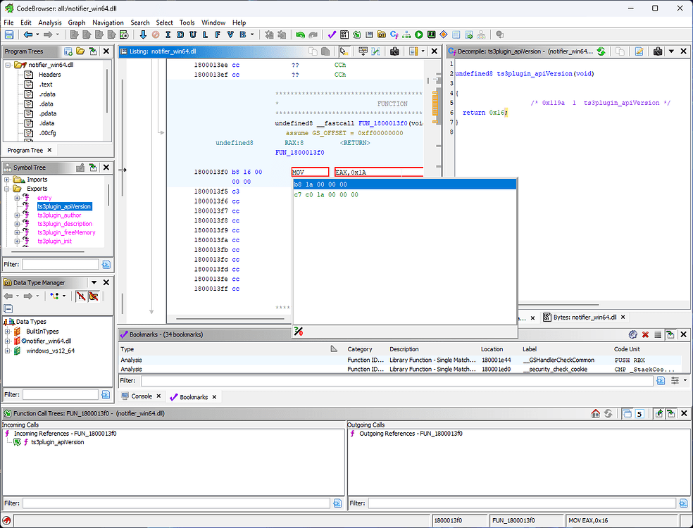Apply the Bookmarks filter with green arrow button

click(x=660, y=380)
